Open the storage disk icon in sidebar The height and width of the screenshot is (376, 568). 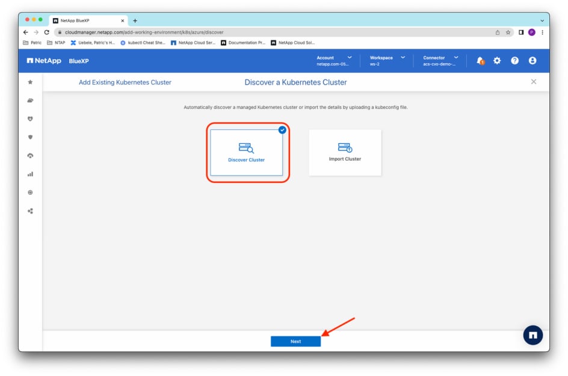coord(31,100)
